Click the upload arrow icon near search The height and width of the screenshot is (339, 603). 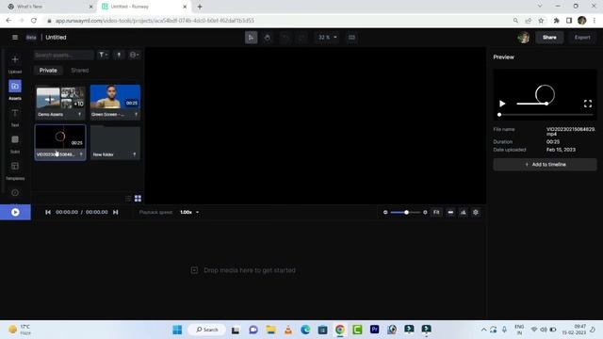(x=119, y=55)
